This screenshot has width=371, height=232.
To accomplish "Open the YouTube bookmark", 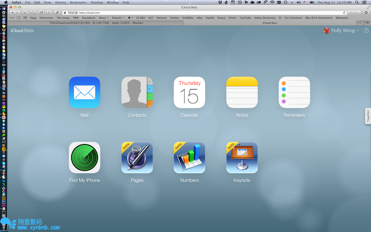I will tap(245, 18).
